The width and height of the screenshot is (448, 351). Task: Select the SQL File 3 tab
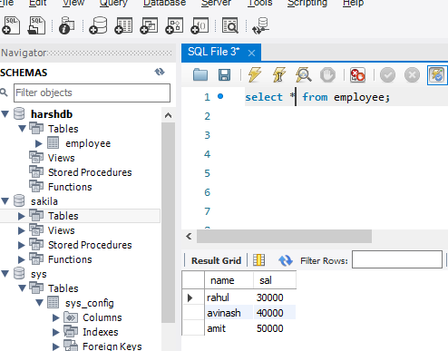click(213, 52)
